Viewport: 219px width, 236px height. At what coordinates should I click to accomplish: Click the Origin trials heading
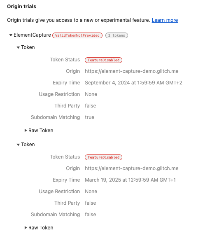tap(22, 7)
